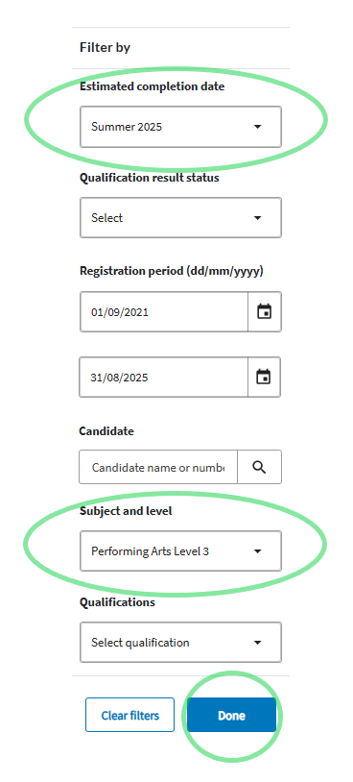Click the Subject and level label
The width and height of the screenshot is (353, 782).
click(x=126, y=511)
